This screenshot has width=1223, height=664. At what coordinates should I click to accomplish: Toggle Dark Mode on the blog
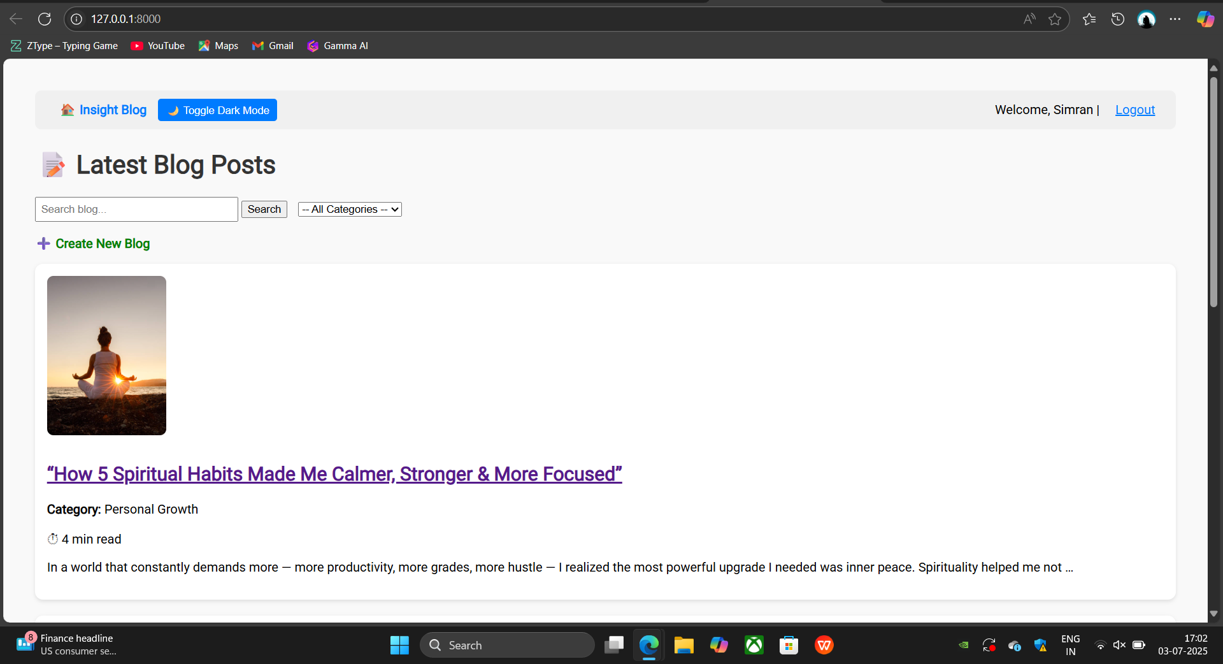(217, 110)
